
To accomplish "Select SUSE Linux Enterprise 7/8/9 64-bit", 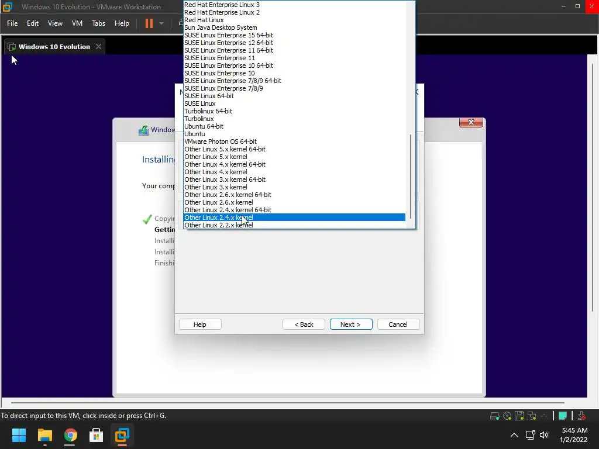I will (x=295, y=81).
